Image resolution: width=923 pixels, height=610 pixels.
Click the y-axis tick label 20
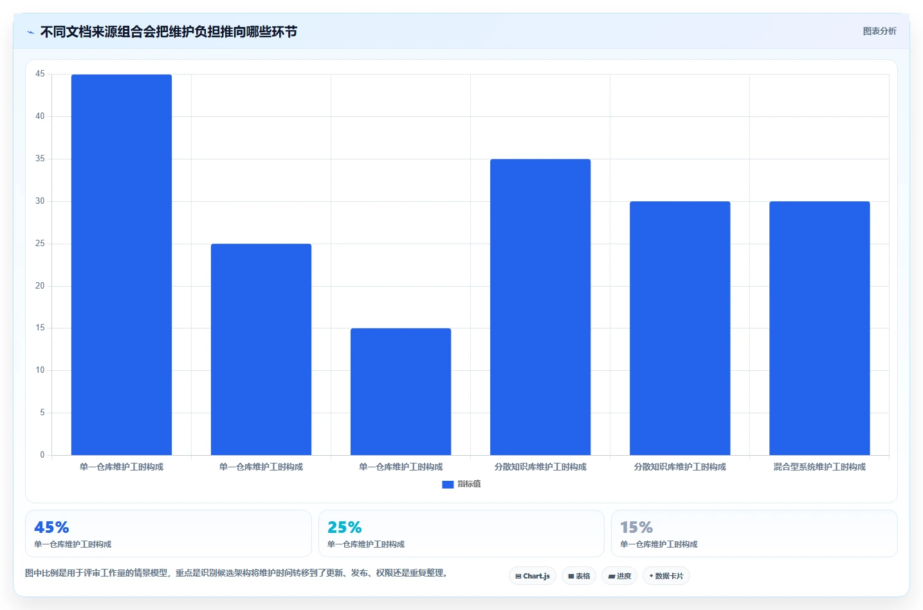coord(40,286)
